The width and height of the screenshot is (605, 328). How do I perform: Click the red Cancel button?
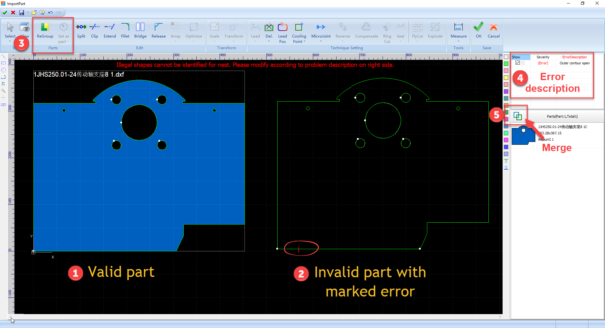493,31
